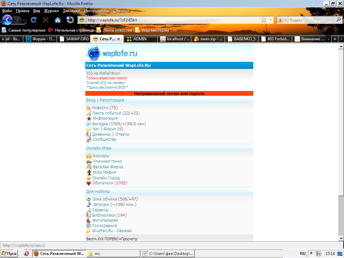Image resolution: width=344 pixels, height=258 pixels.
Task: Switch to the xwen.zip tab
Action: (x=208, y=39)
